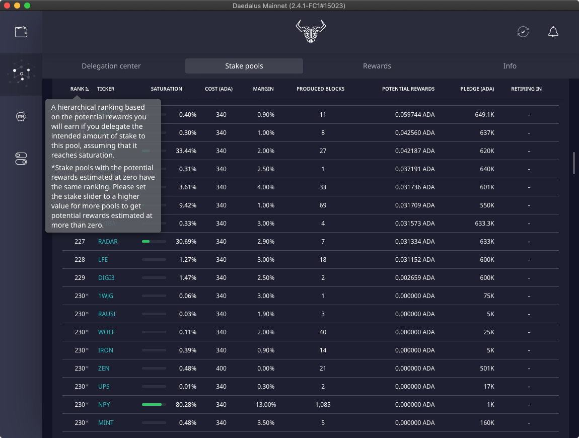The image size is (579, 438).
Task: Select the staking network icon in the sidebar
Action: click(x=21, y=74)
